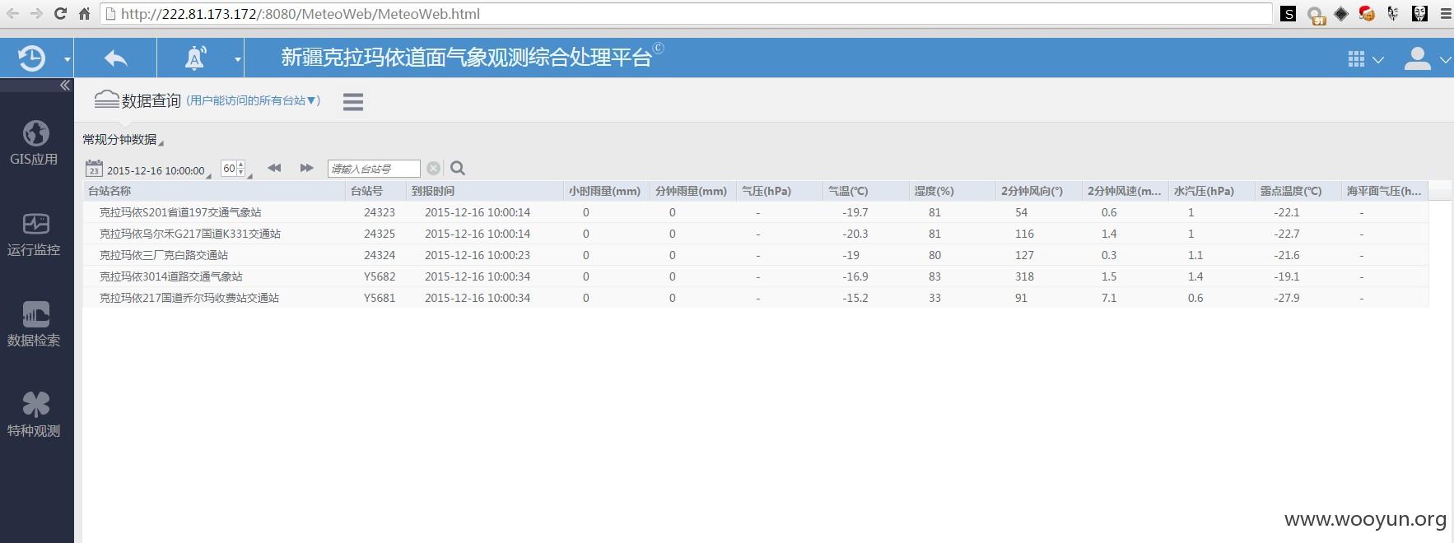This screenshot has width=1454, height=543.
Task: Click the date field 2015-12-16 10:00:00
Action: click(x=156, y=170)
